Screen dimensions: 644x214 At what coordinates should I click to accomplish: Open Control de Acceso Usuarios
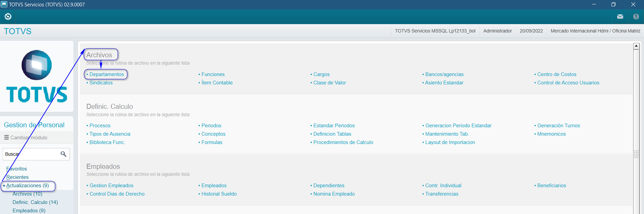tap(568, 83)
